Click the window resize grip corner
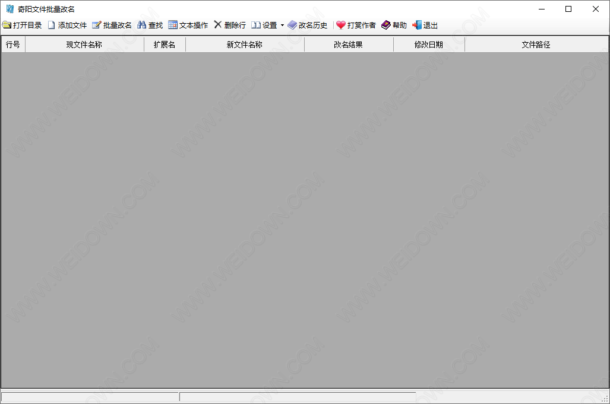 [605, 399]
